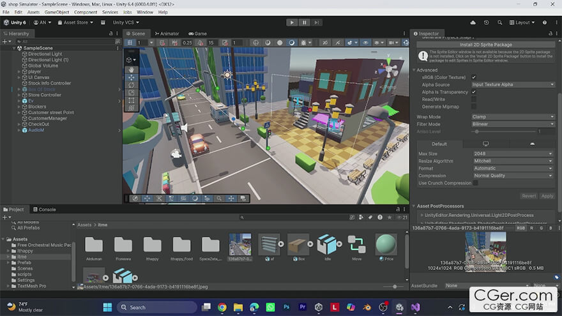
Task: Open the Window menu
Action: (x=145, y=12)
